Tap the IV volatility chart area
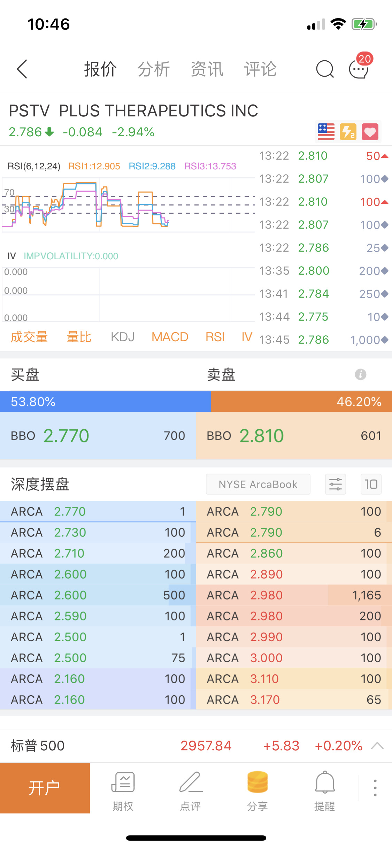Screen dimensions: 392x849 129,295
